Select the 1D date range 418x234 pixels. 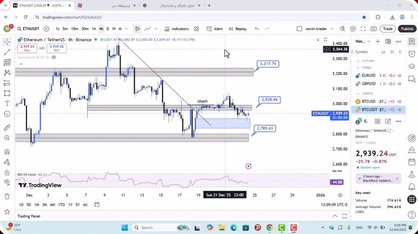click(x=21, y=205)
